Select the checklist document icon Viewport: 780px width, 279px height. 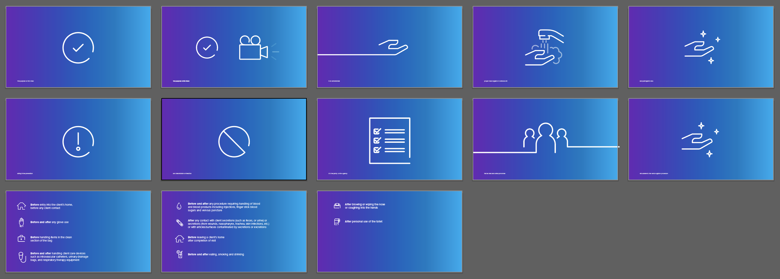click(x=390, y=140)
